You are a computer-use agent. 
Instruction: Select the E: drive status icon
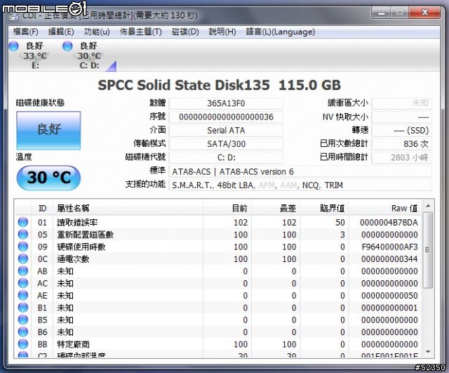coord(14,46)
